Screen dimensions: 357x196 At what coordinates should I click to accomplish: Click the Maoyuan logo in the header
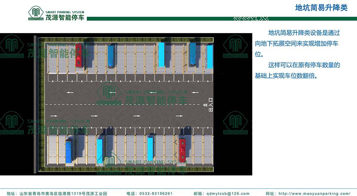pyautogui.click(x=36, y=13)
